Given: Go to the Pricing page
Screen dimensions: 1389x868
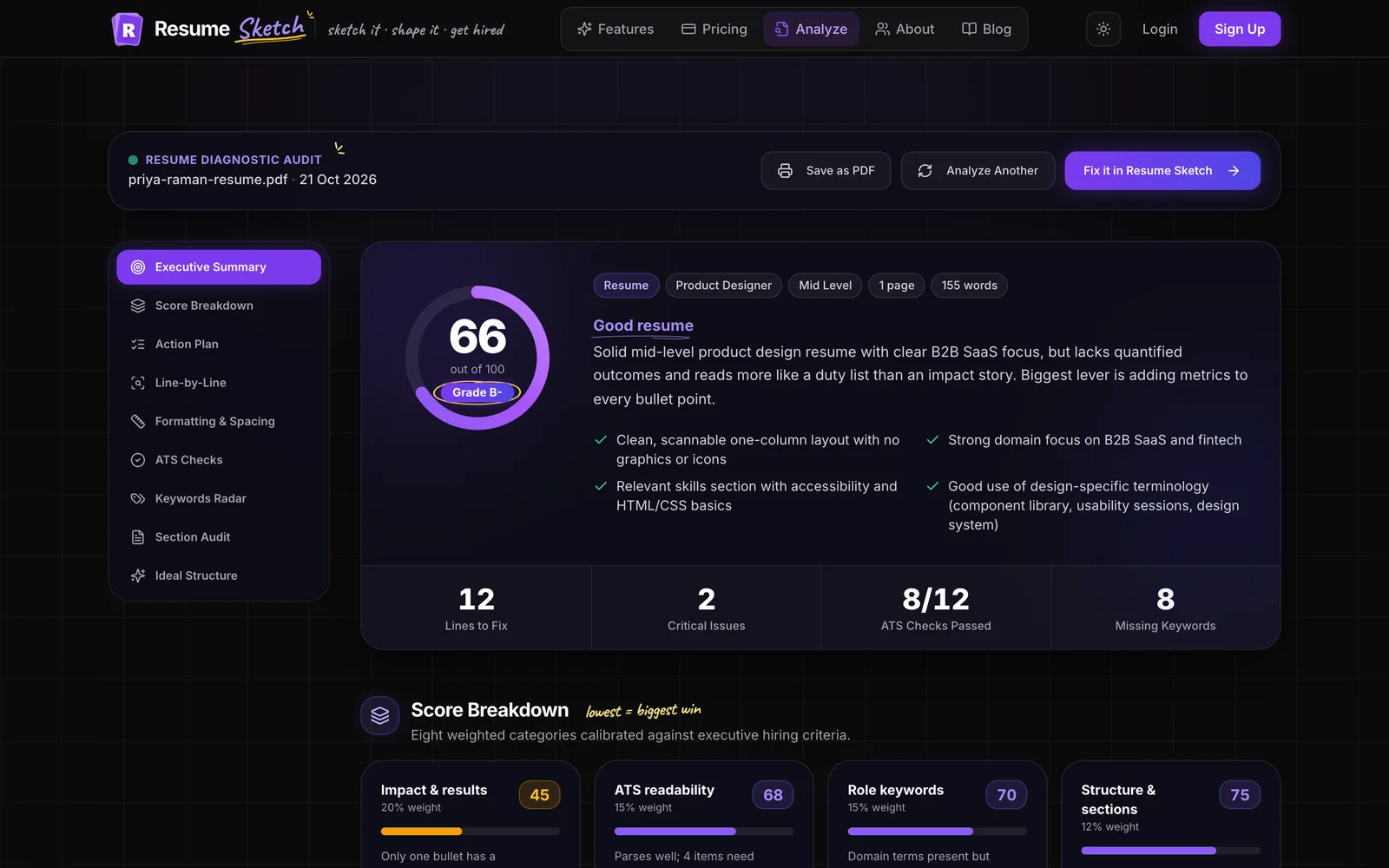Looking at the screenshot, I should coord(714,29).
